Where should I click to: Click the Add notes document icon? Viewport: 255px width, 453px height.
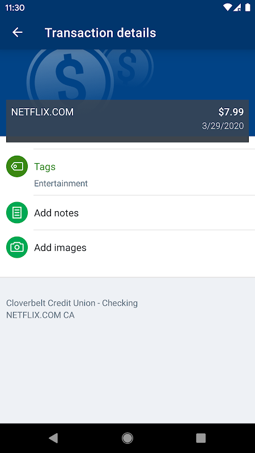(17, 213)
